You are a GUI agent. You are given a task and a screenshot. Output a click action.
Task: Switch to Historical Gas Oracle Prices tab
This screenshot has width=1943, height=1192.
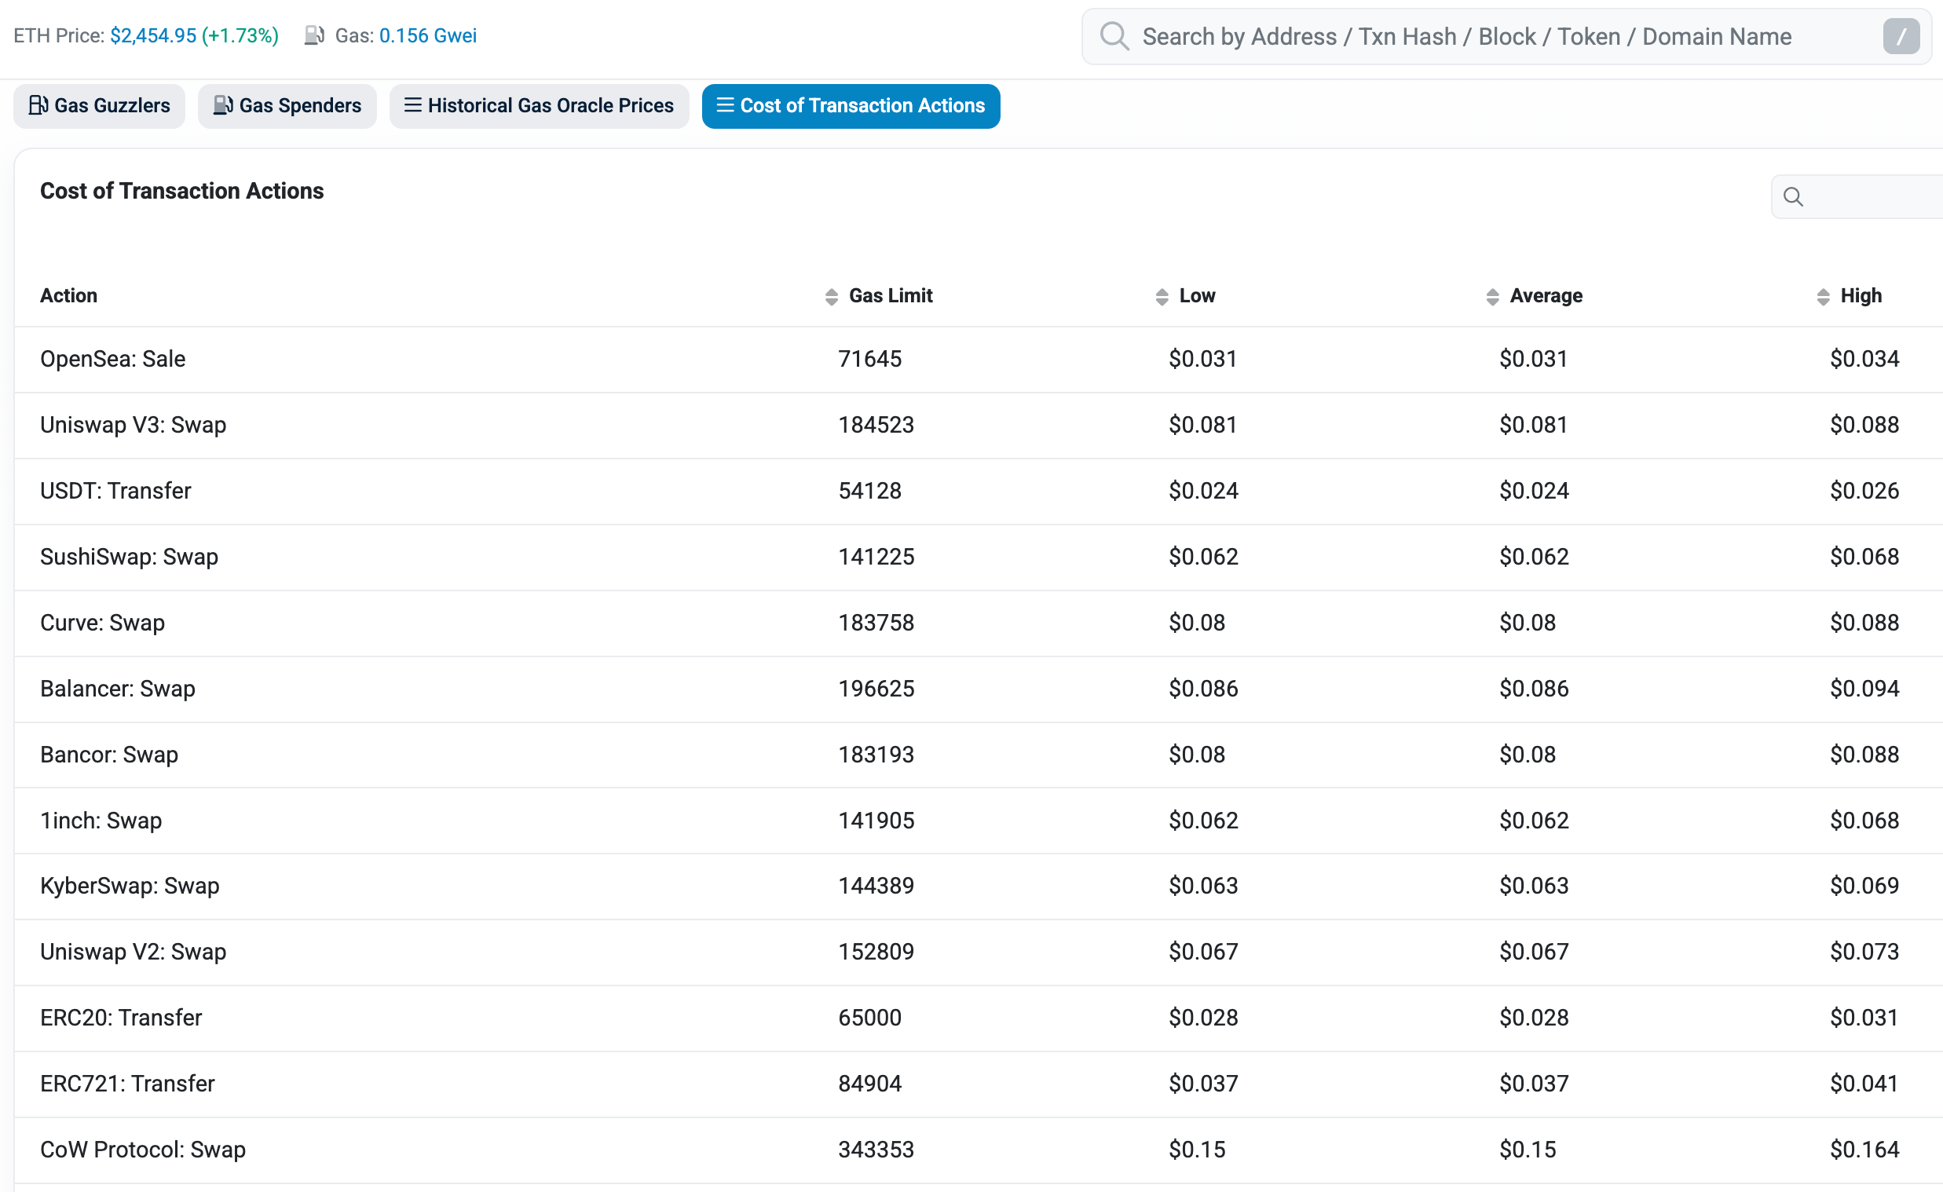540,106
